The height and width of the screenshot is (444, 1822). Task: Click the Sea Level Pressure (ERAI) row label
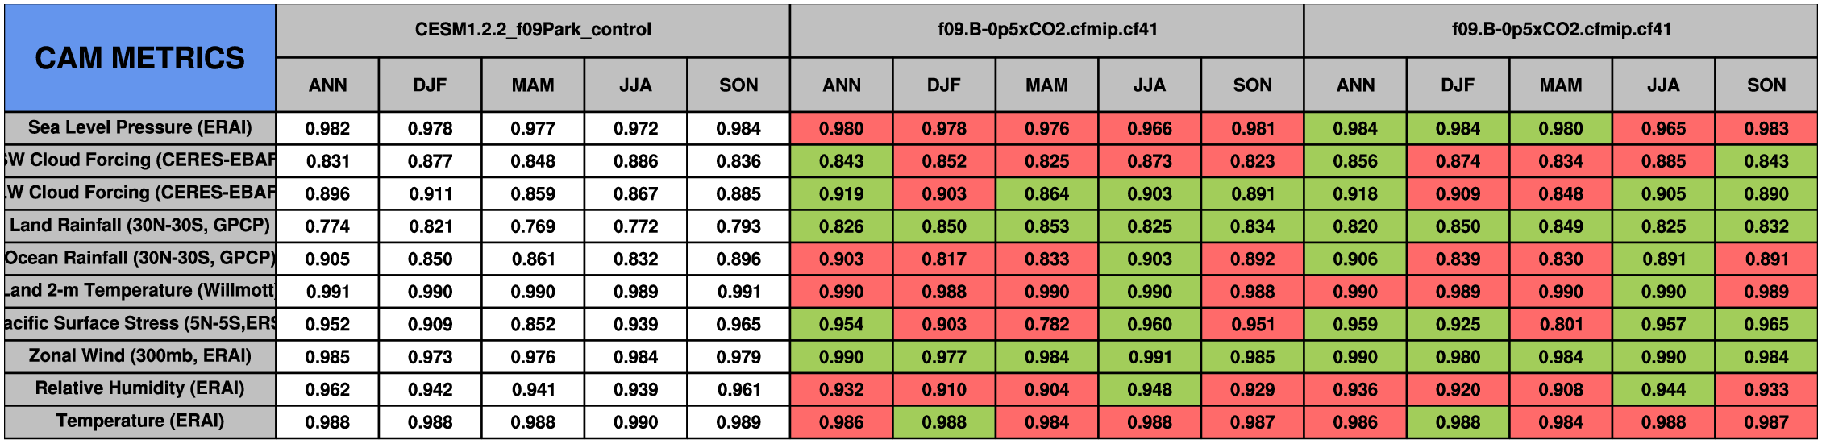[x=139, y=127]
